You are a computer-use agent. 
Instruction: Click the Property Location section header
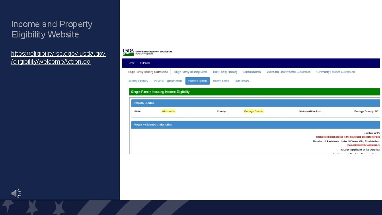[x=255, y=103]
